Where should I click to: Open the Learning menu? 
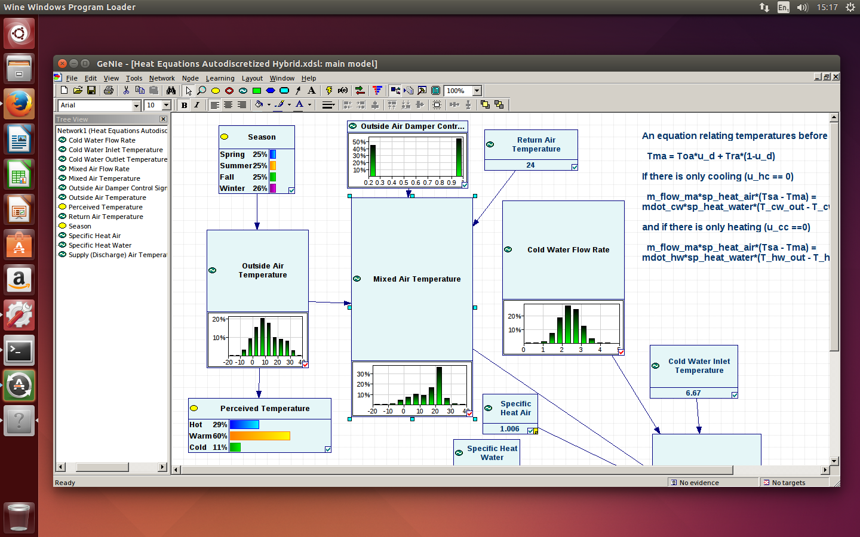pos(220,78)
